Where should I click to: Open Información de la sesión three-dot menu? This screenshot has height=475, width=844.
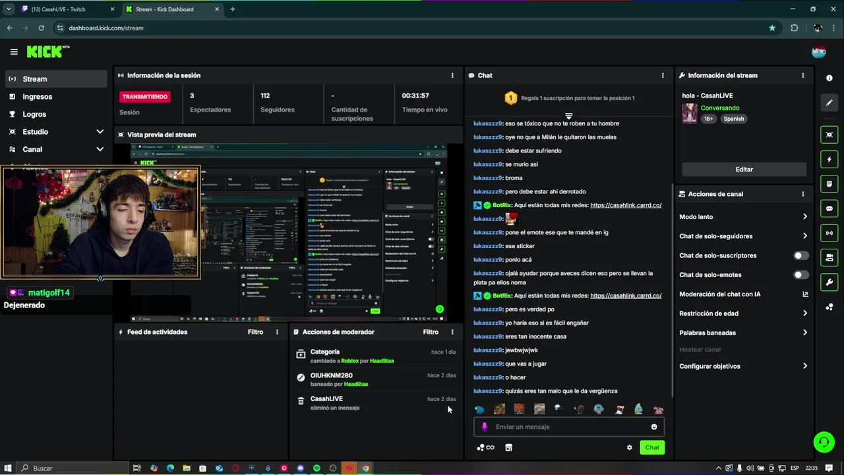tap(452, 75)
